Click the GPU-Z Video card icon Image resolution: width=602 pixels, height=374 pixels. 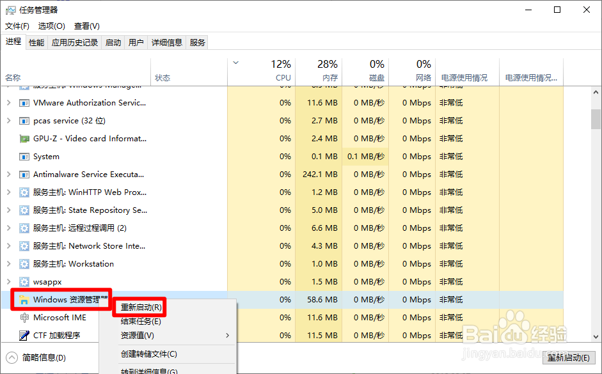24,139
